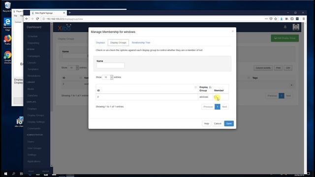Open the Show entries dropdown in dialog
The image size is (315, 177).
(107, 77)
